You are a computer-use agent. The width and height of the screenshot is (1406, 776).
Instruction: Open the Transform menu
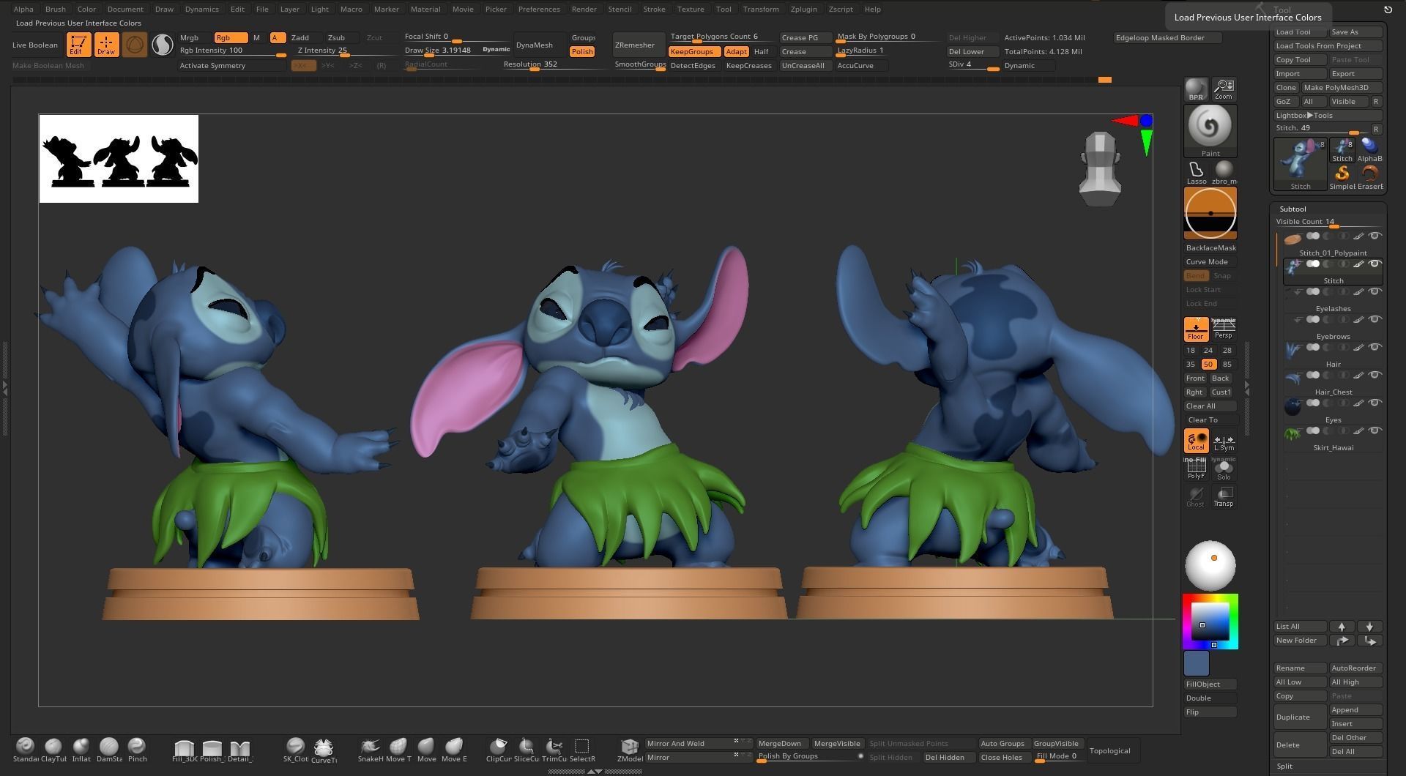[760, 9]
